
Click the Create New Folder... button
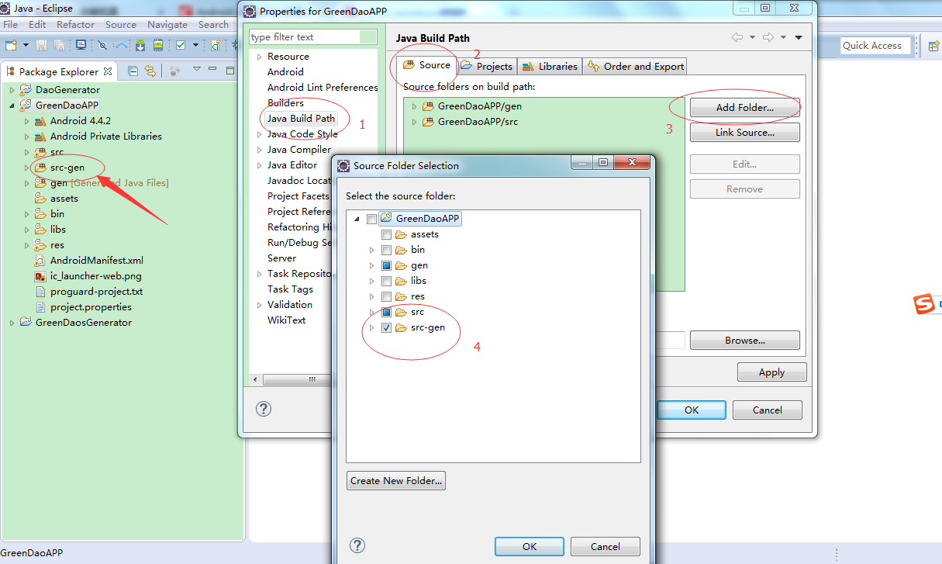coord(396,481)
